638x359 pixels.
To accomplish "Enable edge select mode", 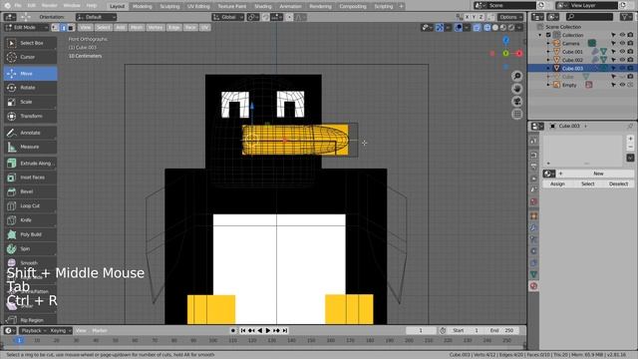I will (63, 28).
